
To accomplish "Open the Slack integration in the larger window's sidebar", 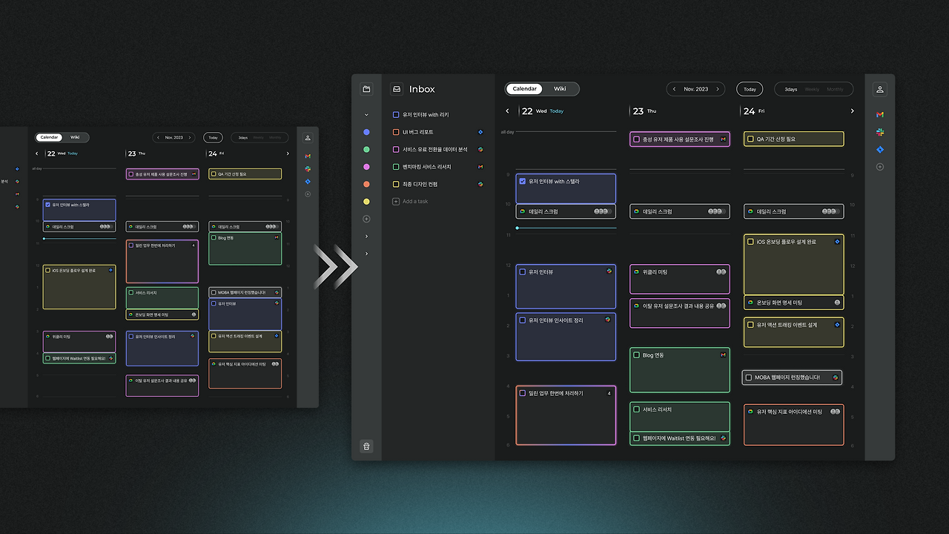I will pyautogui.click(x=880, y=132).
